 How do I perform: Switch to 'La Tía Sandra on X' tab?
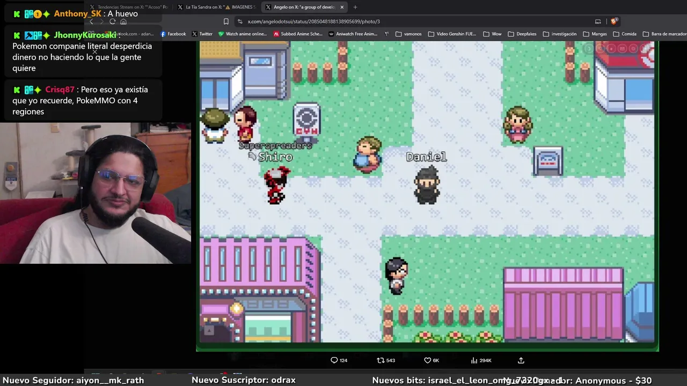[x=217, y=7]
